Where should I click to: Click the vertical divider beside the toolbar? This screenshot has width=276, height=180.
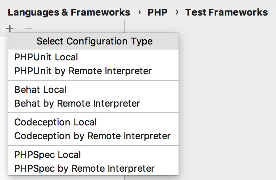(125, 26)
